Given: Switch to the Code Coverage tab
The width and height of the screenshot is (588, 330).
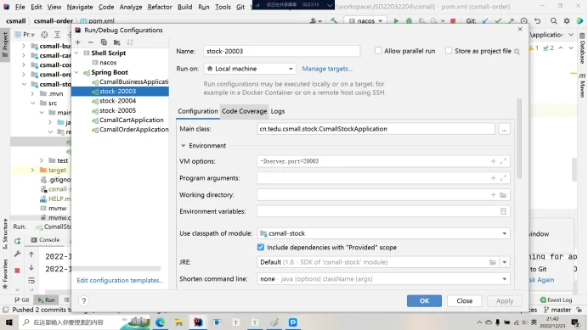Looking at the screenshot, I should click(x=244, y=111).
